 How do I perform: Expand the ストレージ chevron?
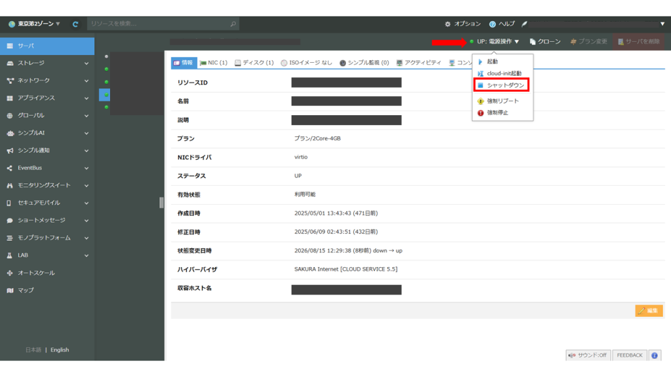click(86, 63)
